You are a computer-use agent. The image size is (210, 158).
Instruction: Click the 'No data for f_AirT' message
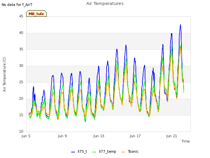pyautogui.click(x=17, y=5)
